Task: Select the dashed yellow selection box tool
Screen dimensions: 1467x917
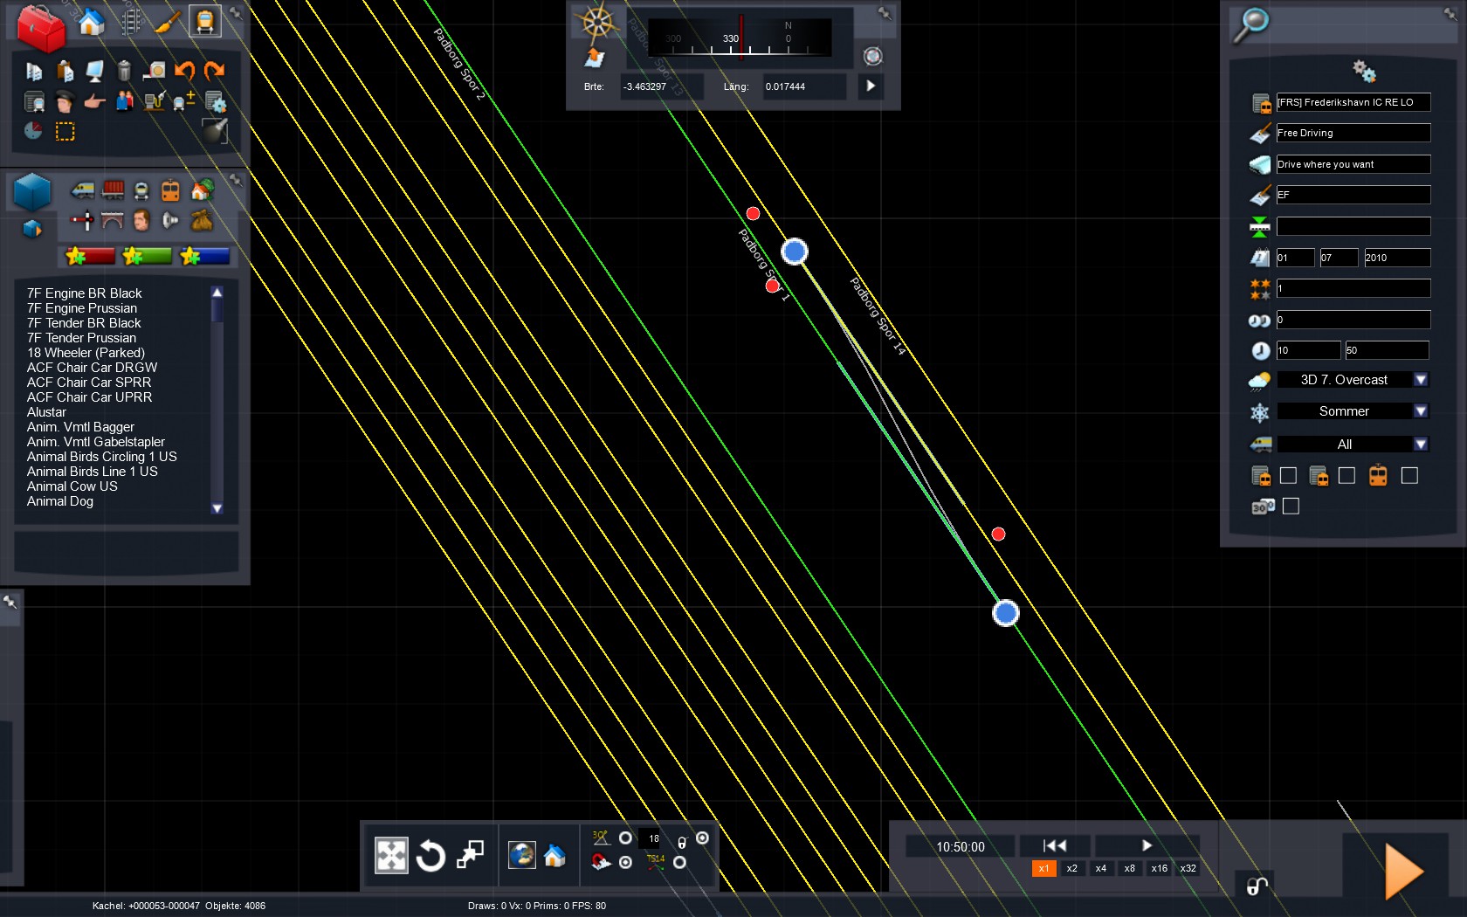Action: pyautogui.click(x=65, y=132)
